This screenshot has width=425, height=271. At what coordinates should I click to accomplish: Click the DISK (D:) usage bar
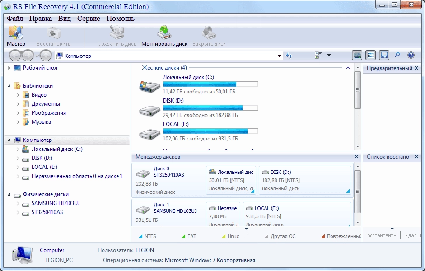pos(210,108)
